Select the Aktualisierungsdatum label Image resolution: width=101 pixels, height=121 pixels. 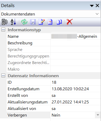point(28,102)
